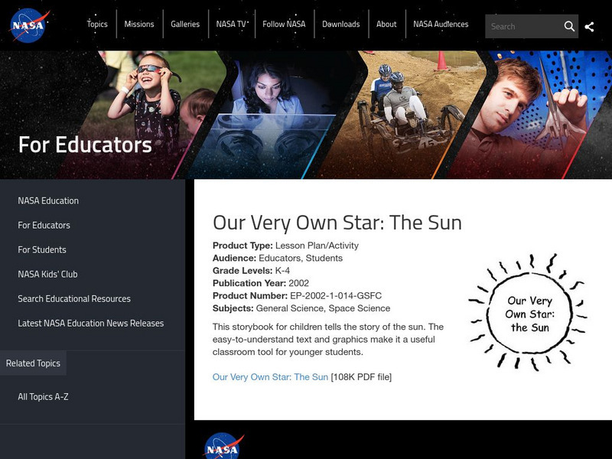Screen dimensions: 612x459
Task: Click the NASA logo in the footer
Action: tap(223, 446)
